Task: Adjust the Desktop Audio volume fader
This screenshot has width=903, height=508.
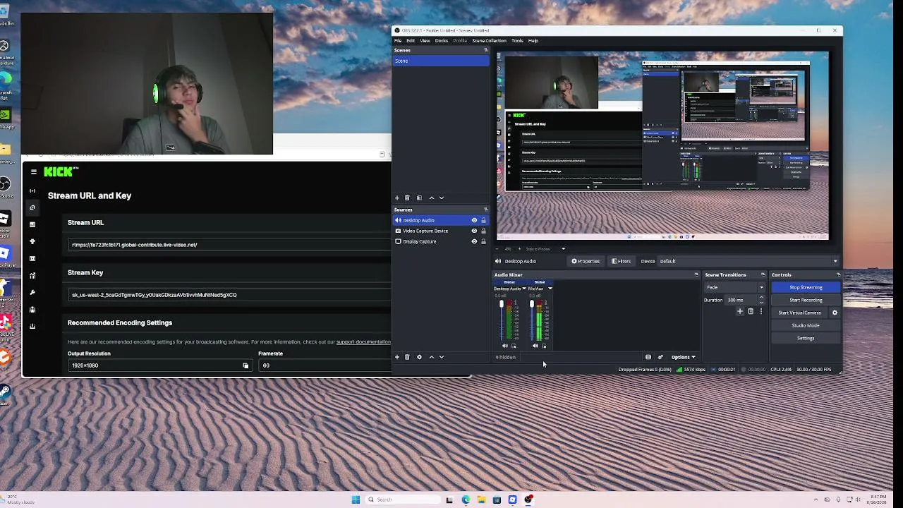Action: point(502,305)
